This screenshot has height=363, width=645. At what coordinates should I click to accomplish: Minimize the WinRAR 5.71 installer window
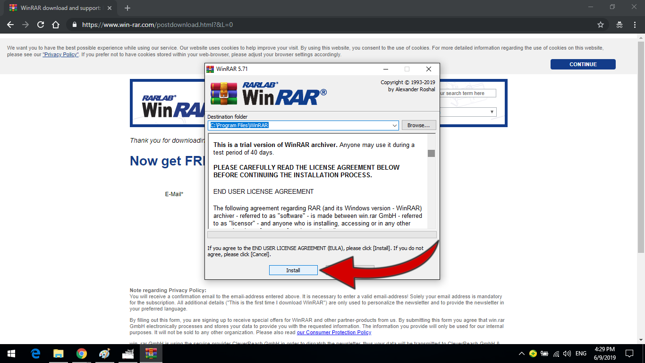[386, 69]
